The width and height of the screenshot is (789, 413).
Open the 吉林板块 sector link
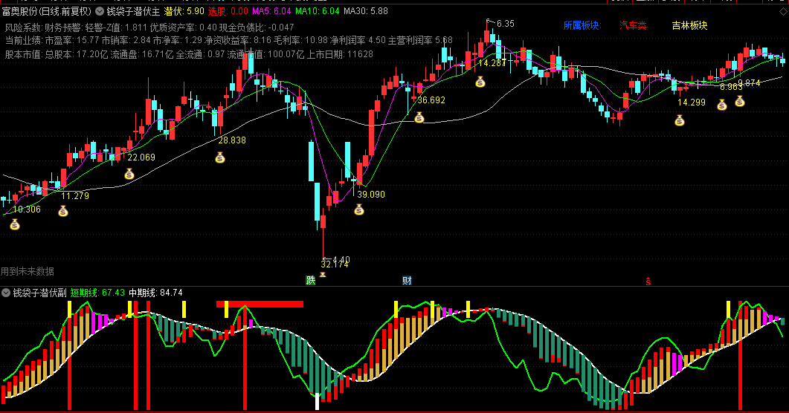pyautogui.click(x=690, y=25)
